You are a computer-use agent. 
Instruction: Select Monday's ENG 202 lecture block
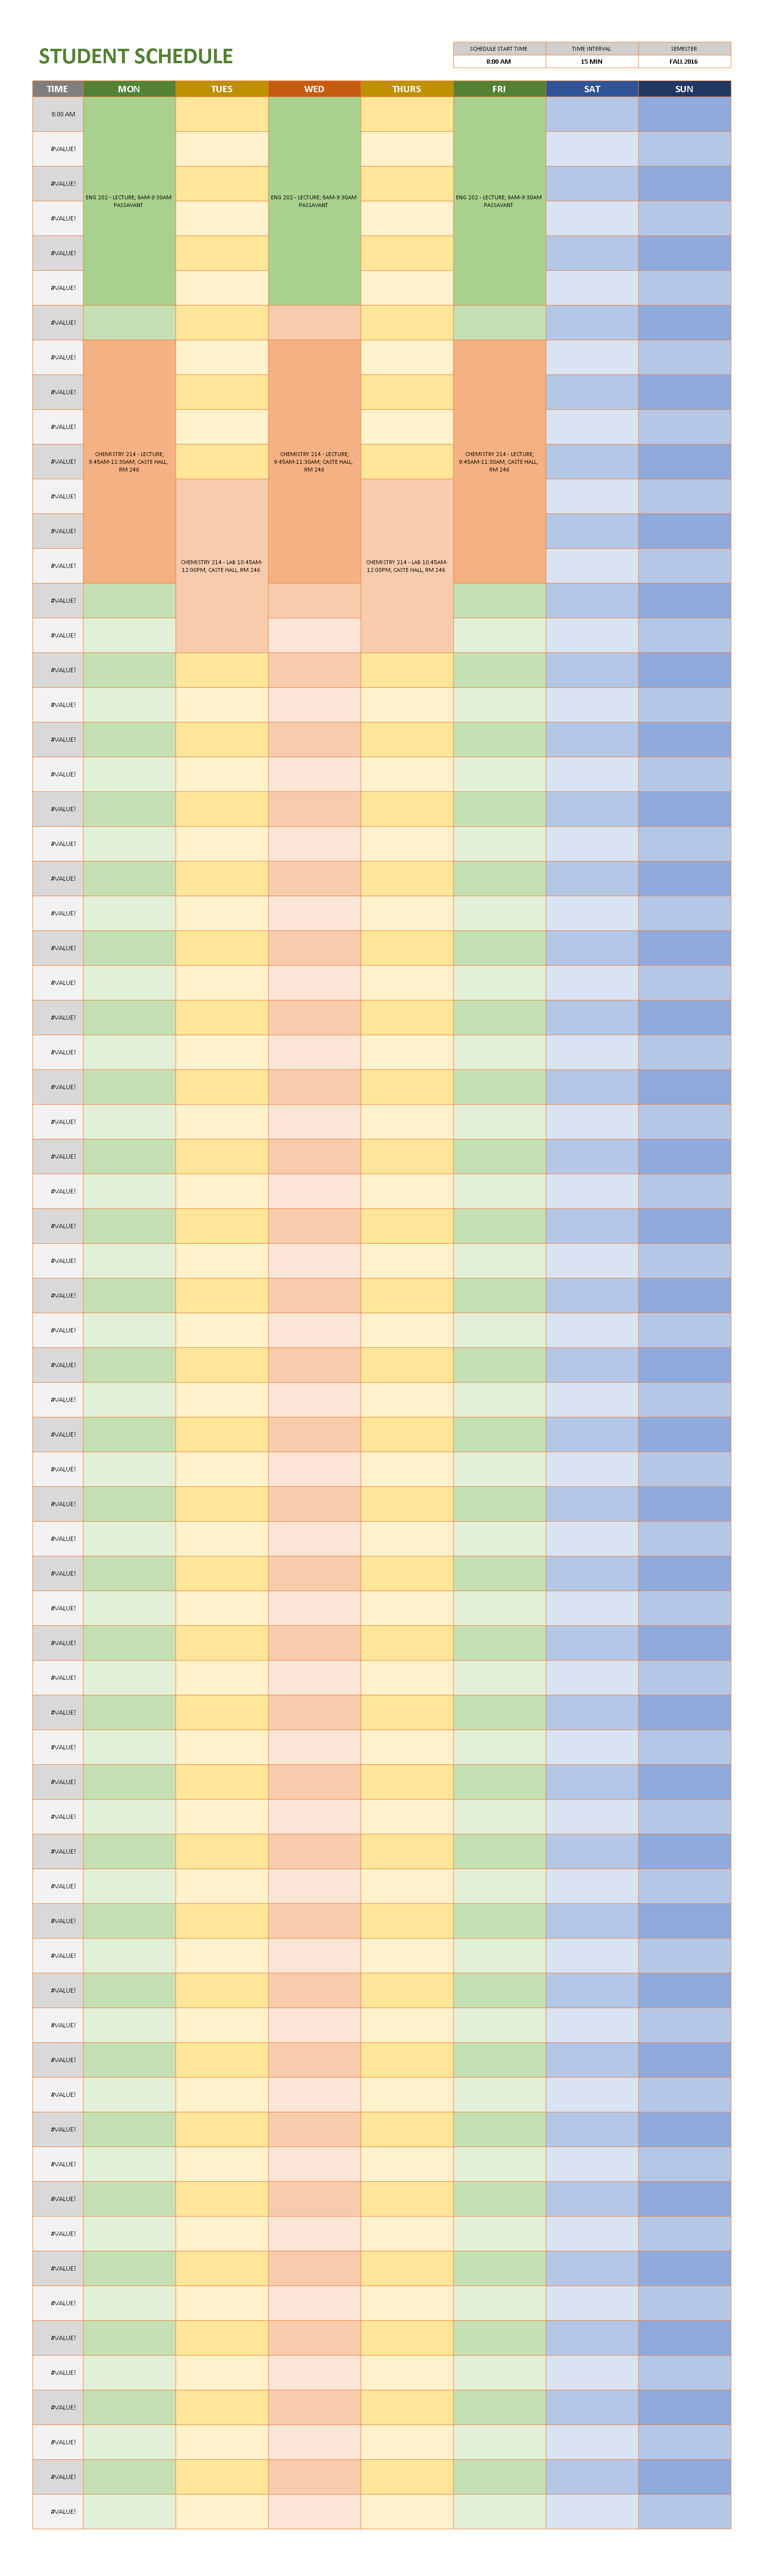pos(129,201)
